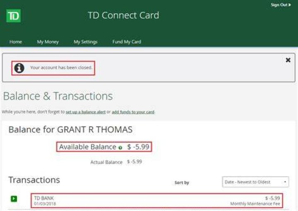This screenshot has width=298, height=211.
Task: Click Available Balance help icon
Action: point(120,148)
